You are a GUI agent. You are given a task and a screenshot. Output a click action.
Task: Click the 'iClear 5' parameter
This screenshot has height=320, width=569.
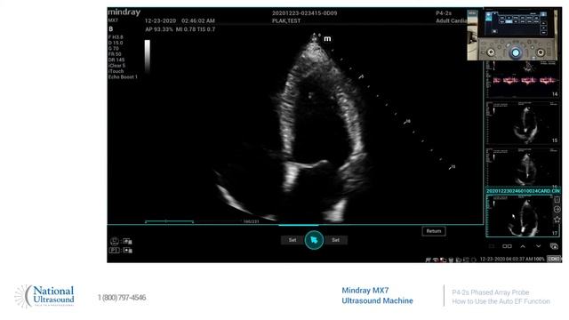click(x=116, y=66)
